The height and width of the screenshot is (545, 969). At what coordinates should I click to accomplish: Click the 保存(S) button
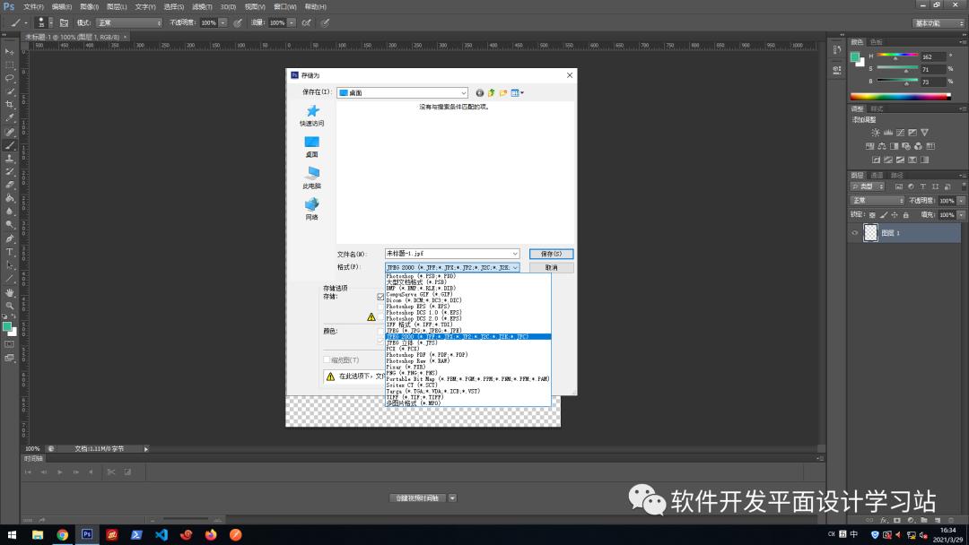click(x=550, y=254)
